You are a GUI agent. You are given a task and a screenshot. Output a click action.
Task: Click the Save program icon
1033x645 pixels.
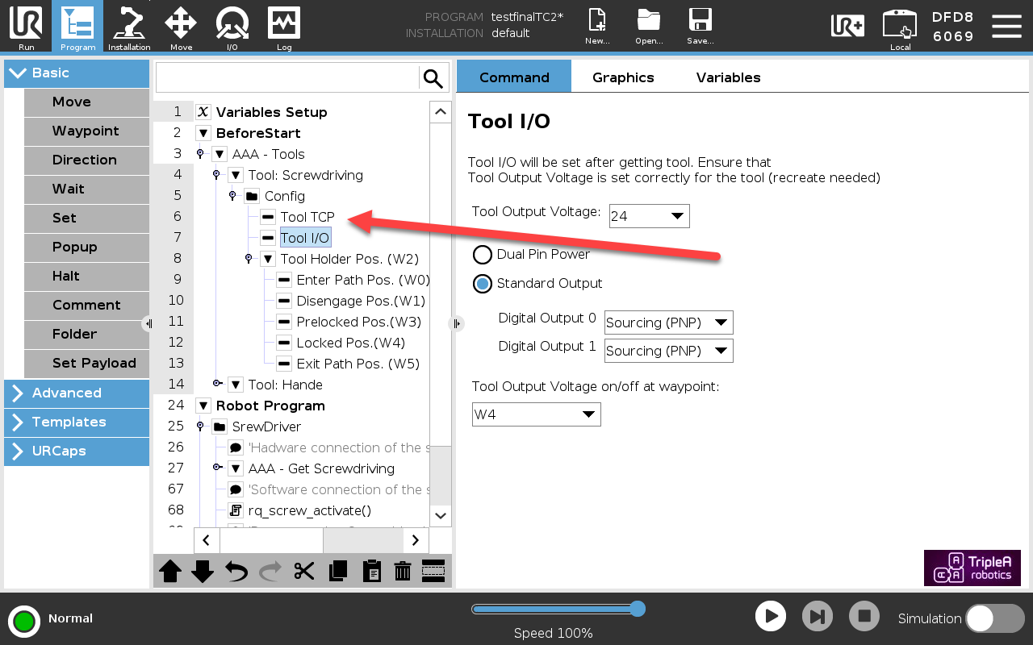[x=700, y=26]
